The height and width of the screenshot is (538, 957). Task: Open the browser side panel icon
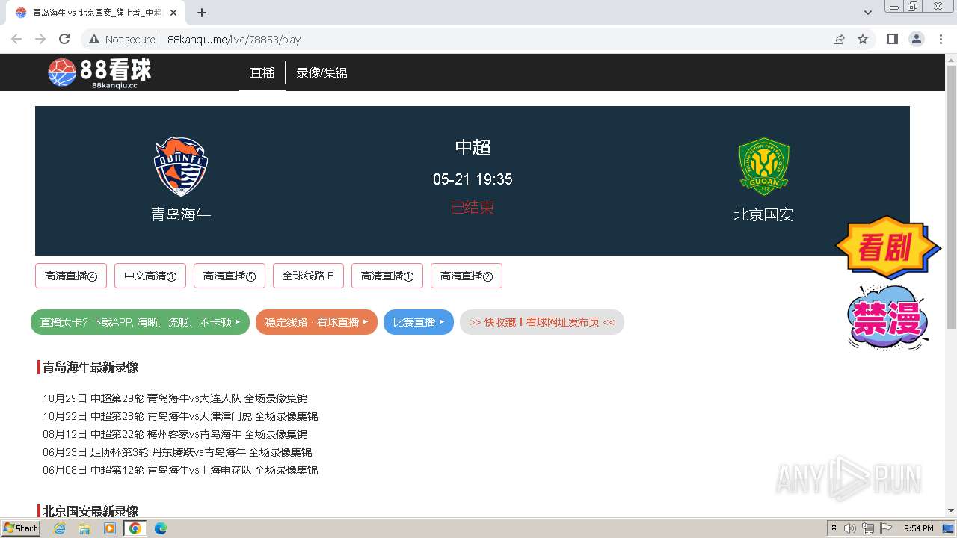(x=892, y=39)
